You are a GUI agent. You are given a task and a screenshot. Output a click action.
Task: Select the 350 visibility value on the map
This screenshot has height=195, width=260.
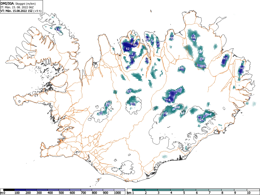pos(202,58)
